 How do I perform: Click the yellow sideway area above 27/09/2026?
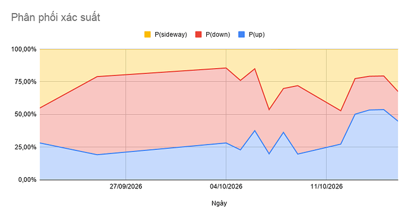click(126, 61)
